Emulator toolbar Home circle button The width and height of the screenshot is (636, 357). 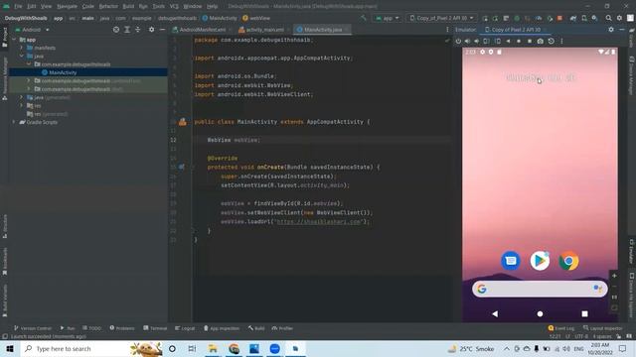[x=519, y=41]
